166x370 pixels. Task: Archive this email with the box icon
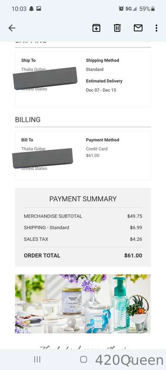tap(96, 28)
